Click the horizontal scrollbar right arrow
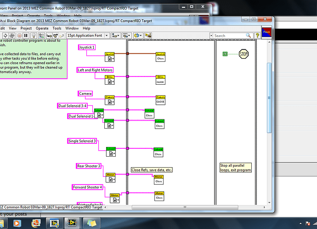317x229 pixels. click(264, 207)
